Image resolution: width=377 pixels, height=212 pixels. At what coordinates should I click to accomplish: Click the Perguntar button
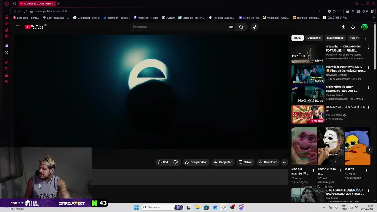pyautogui.click(x=223, y=162)
